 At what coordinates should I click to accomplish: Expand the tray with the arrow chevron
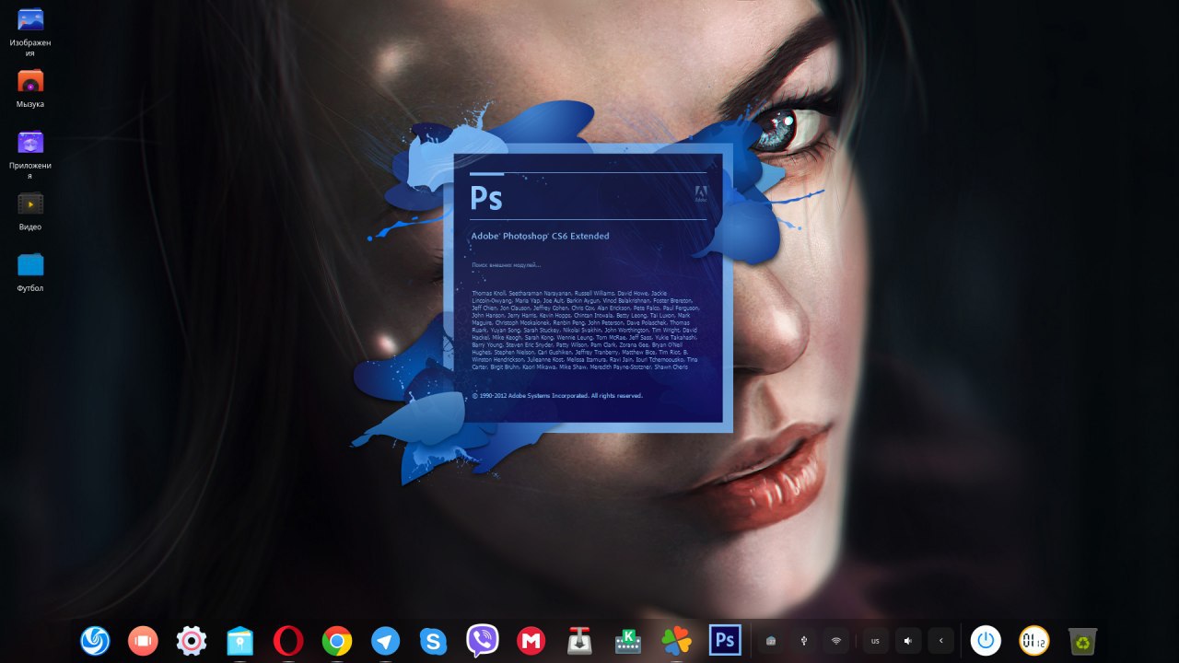(x=940, y=640)
